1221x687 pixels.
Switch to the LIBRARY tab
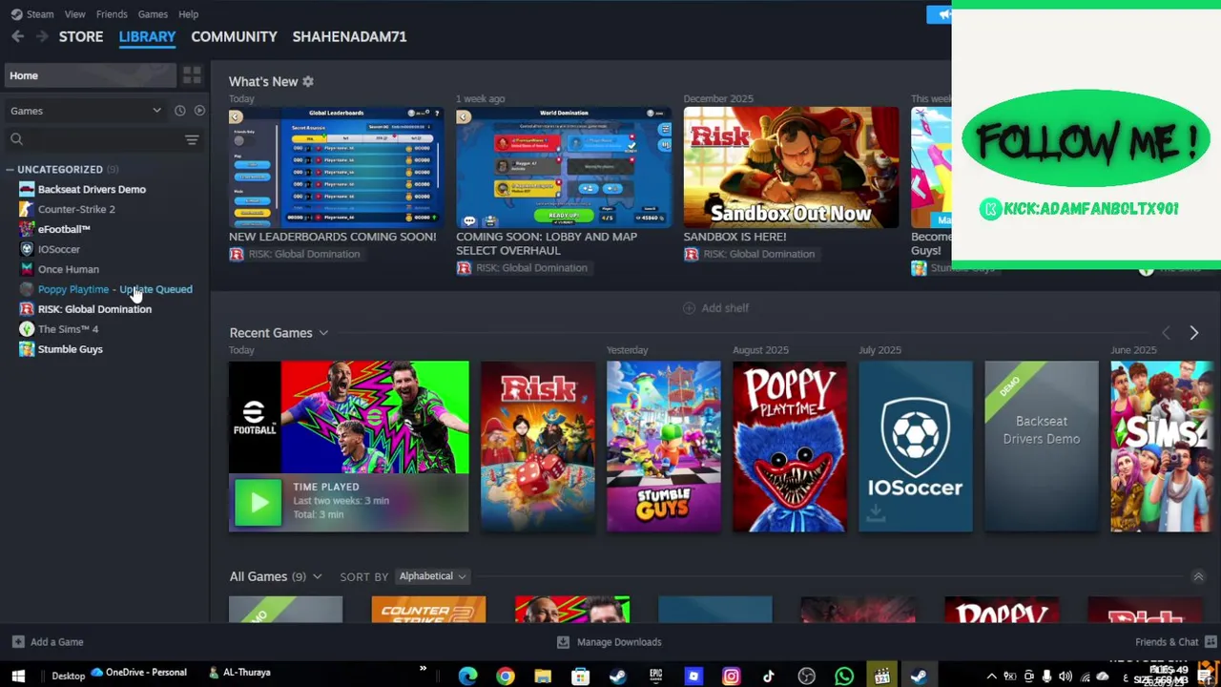click(x=147, y=36)
